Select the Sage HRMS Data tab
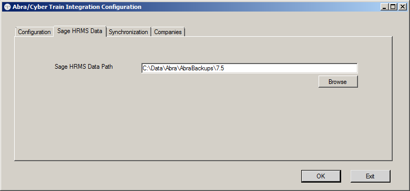Image resolution: width=410 pixels, height=191 pixels. point(80,31)
